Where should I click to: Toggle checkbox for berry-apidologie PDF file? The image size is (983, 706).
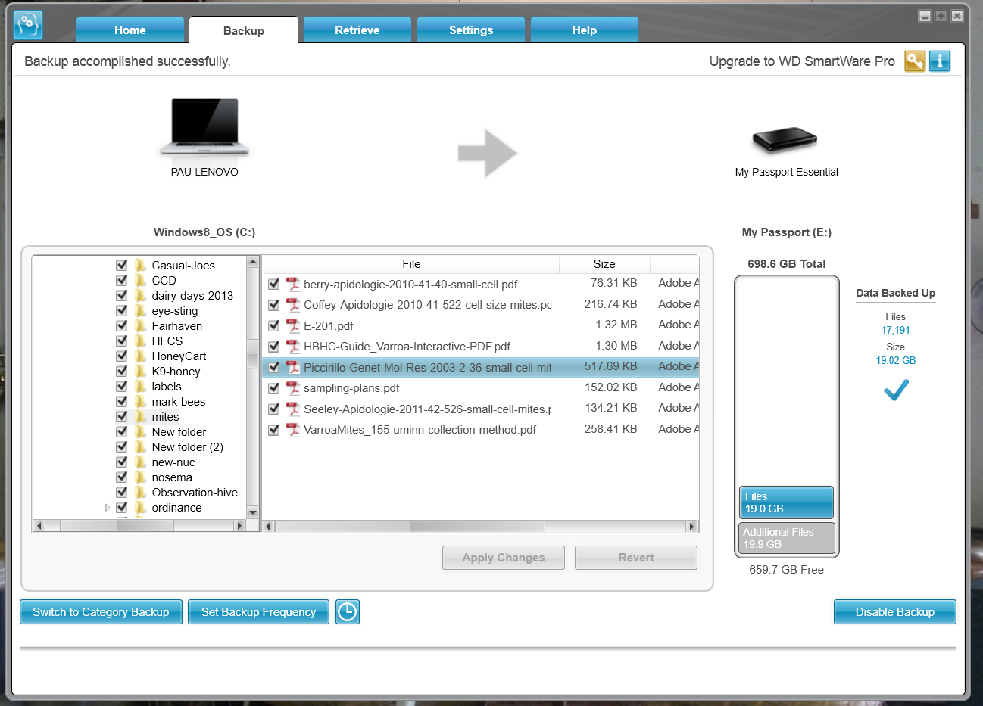click(x=274, y=284)
